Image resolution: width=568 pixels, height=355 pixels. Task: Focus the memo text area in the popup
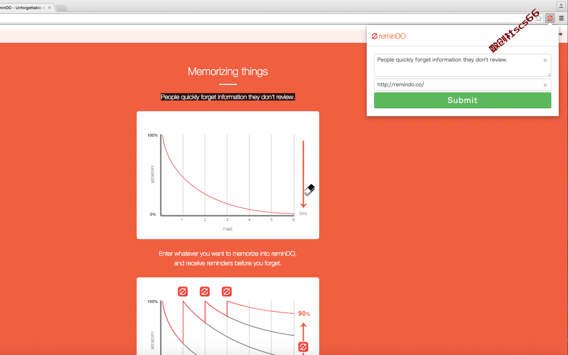[462, 65]
